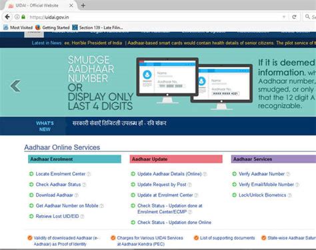Click help icon beside Download Aadhaar

coord(76,195)
